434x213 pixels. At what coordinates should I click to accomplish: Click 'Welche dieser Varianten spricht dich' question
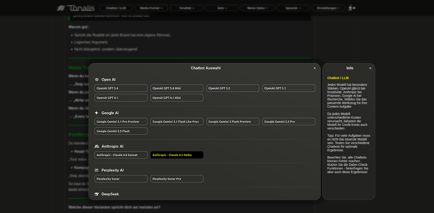pyautogui.click(x=114, y=207)
